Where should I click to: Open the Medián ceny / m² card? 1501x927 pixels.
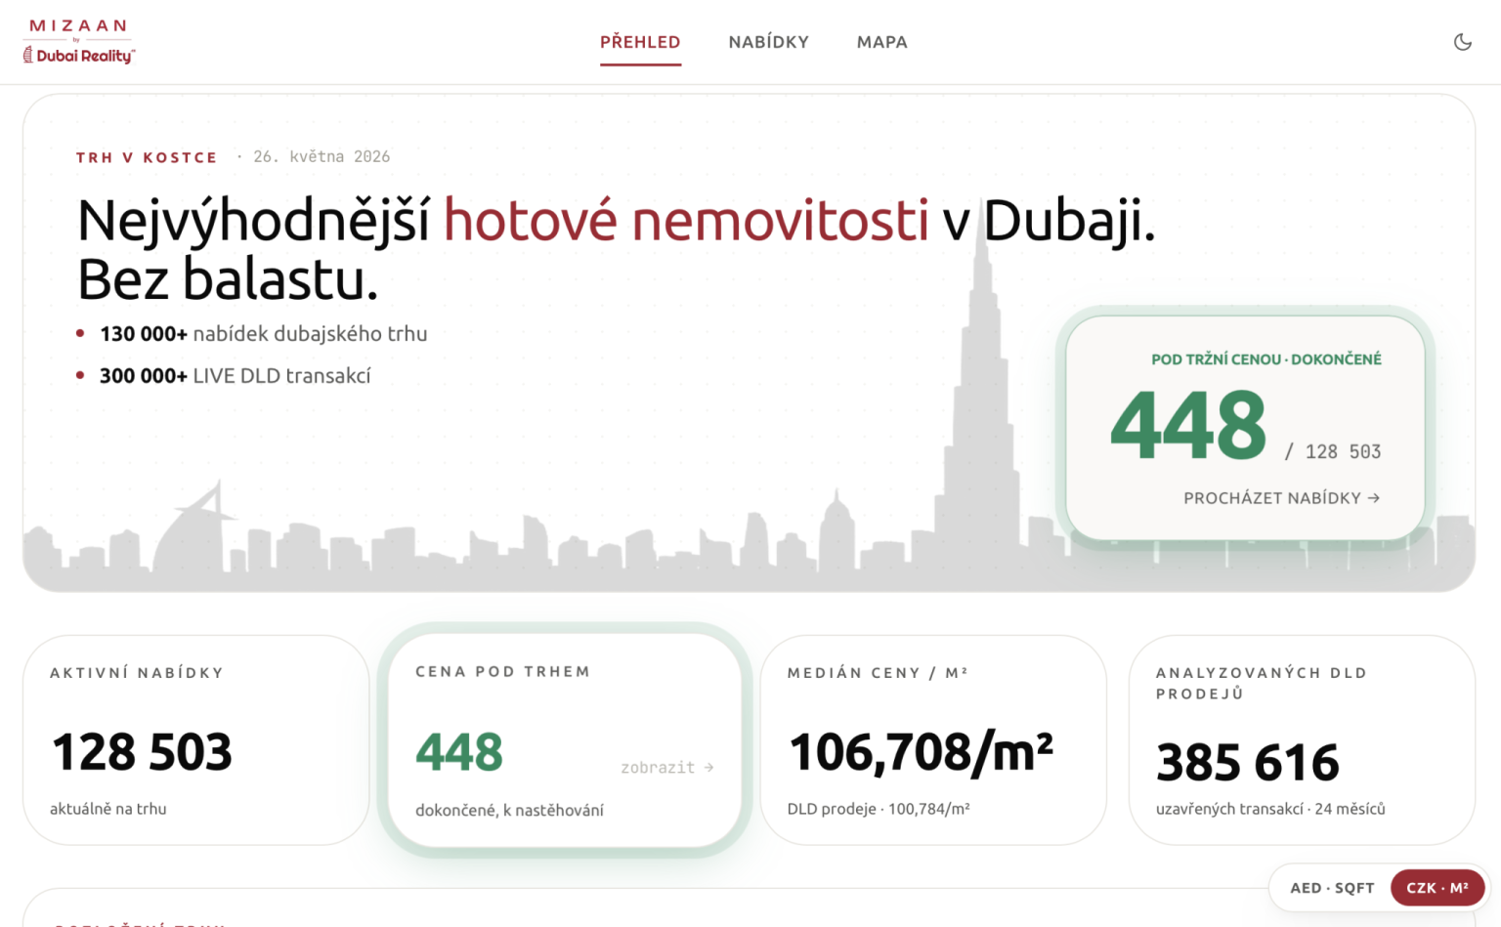[933, 740]
